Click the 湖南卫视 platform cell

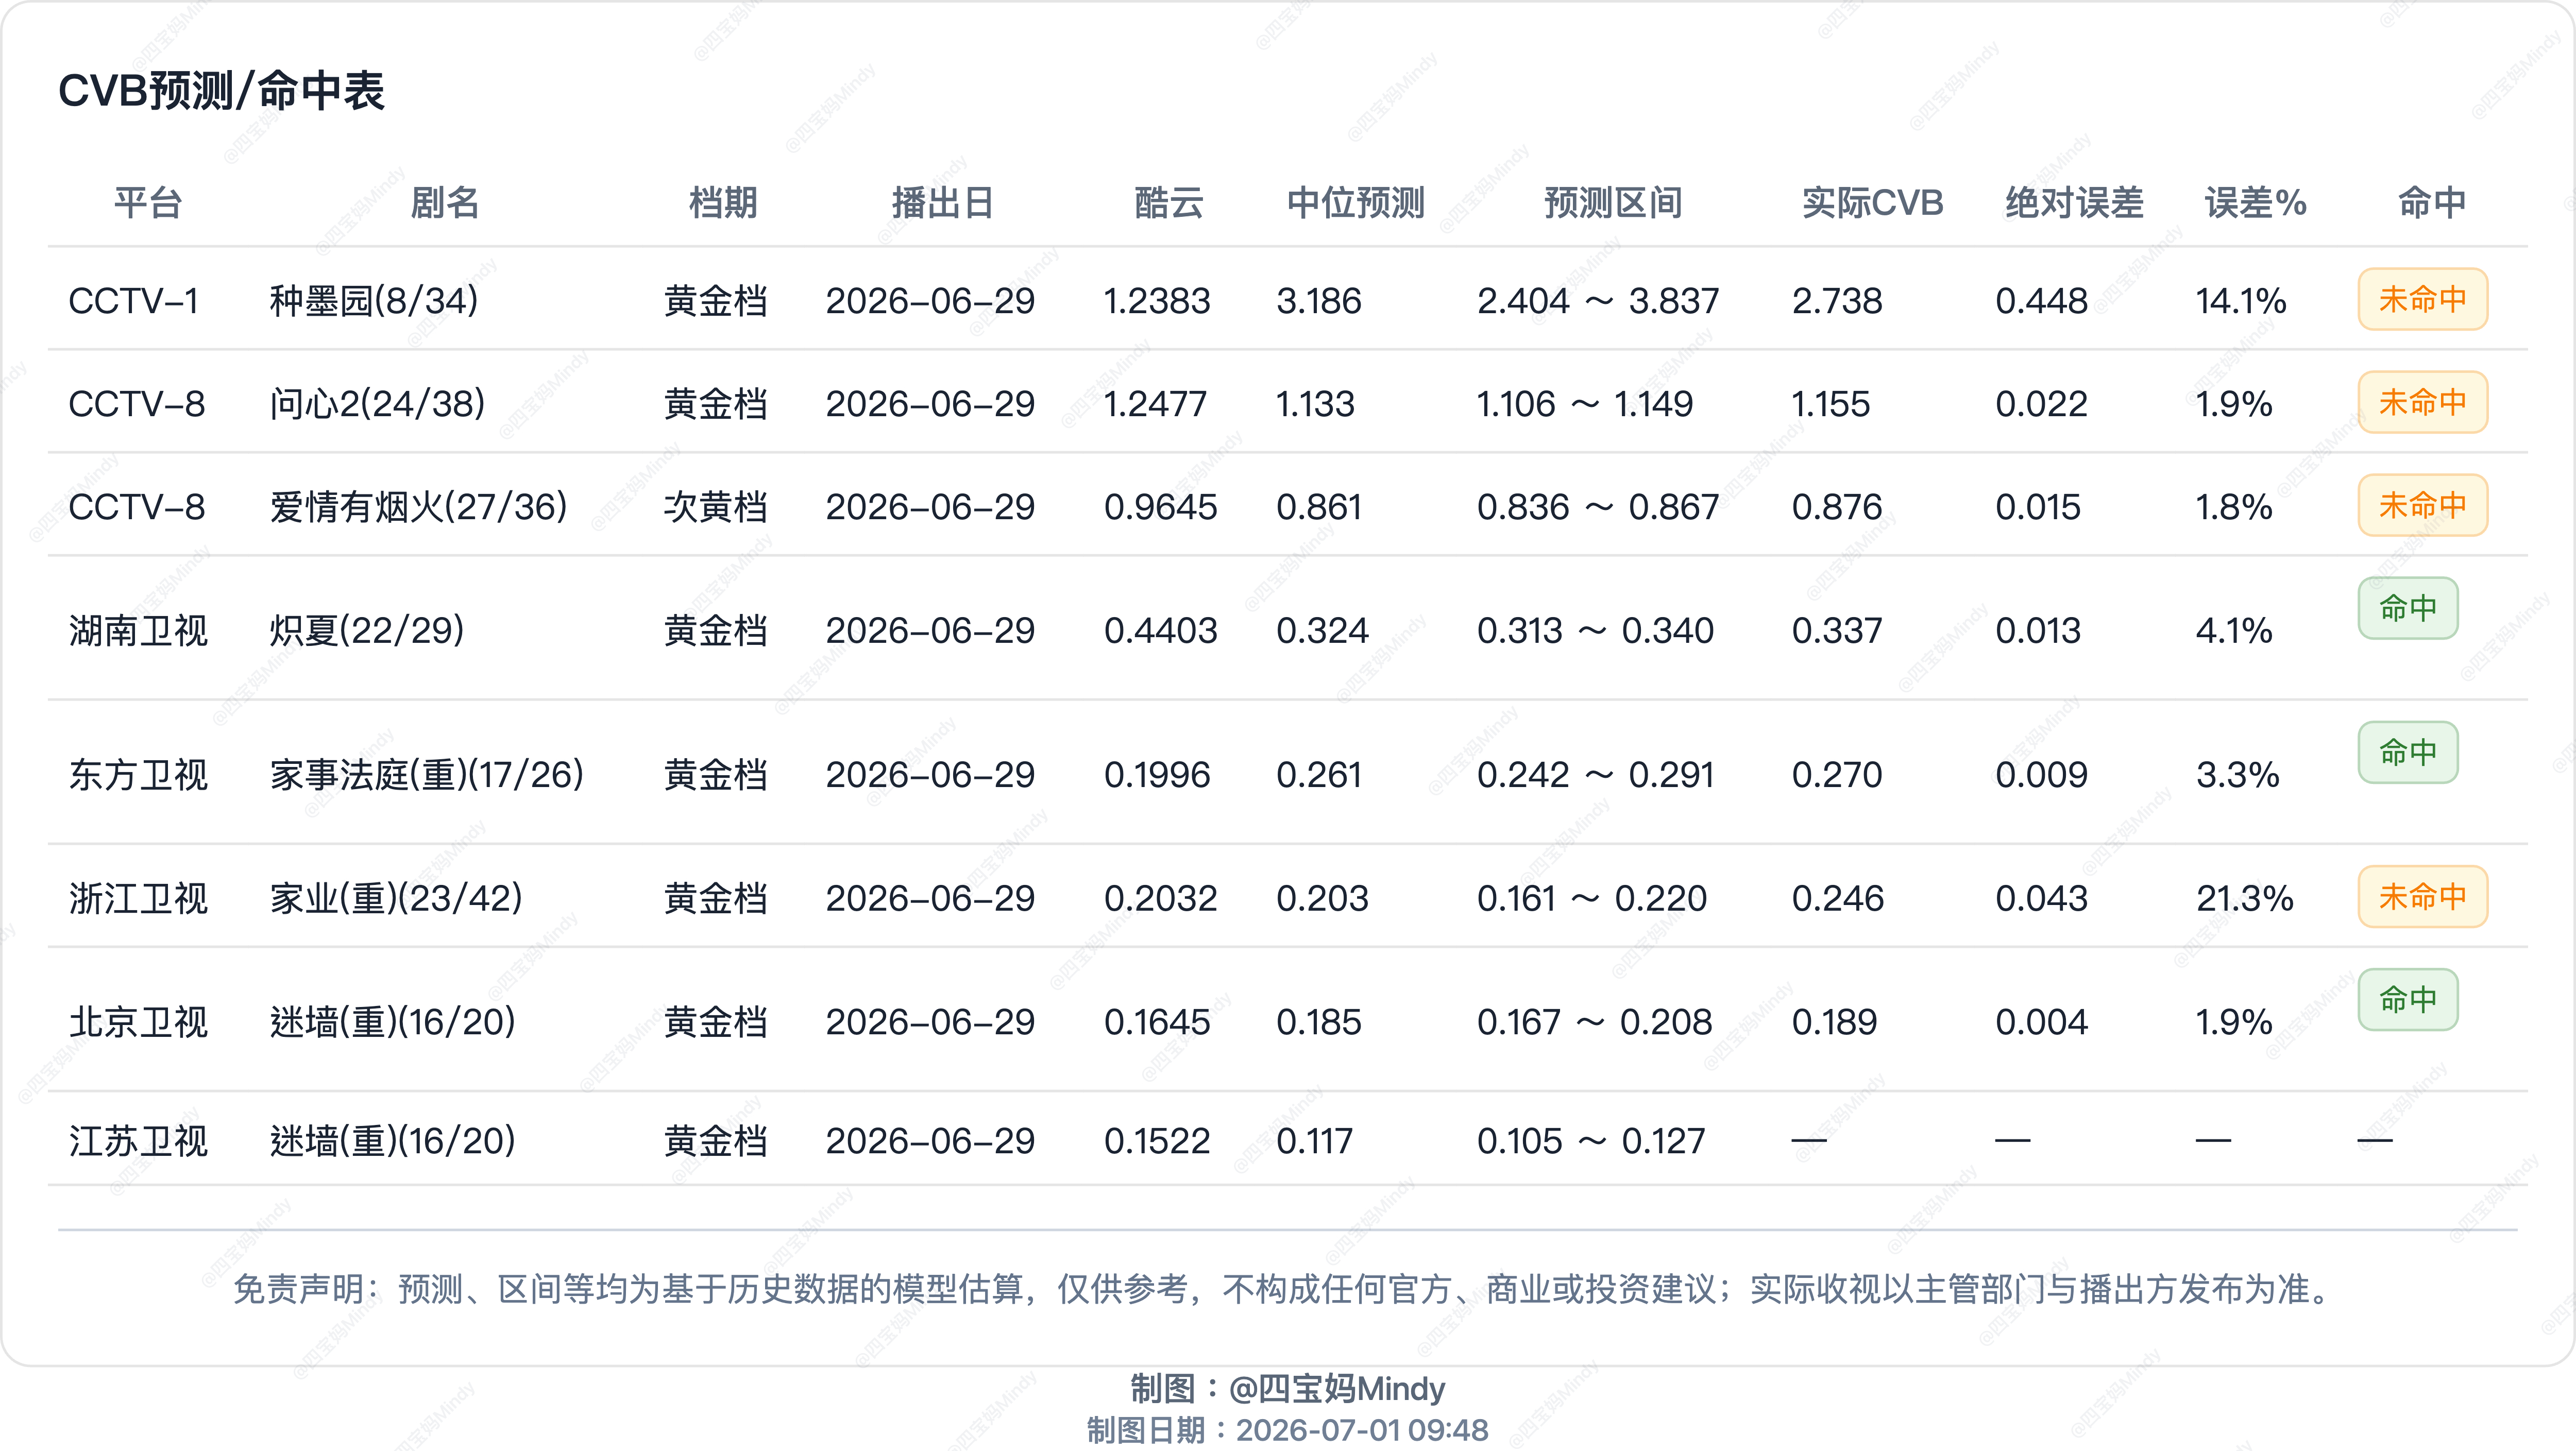pos(138,631)
